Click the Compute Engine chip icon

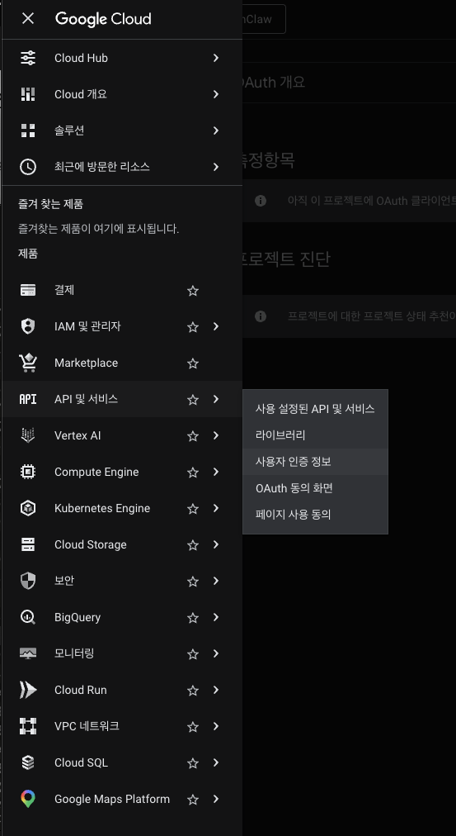pyautogui.click(x=28, y=472)
